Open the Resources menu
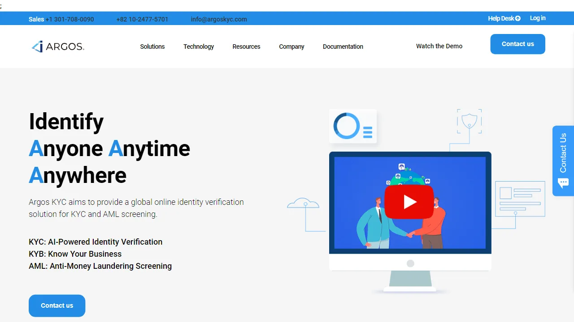This screenshot has height=322, width=574. (246, 47)
